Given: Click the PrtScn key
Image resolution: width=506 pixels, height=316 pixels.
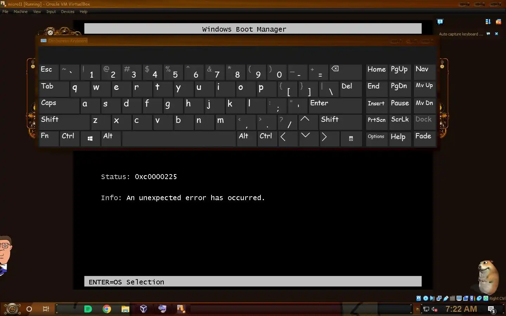Looking at the screenshot, I should (376, 121).
